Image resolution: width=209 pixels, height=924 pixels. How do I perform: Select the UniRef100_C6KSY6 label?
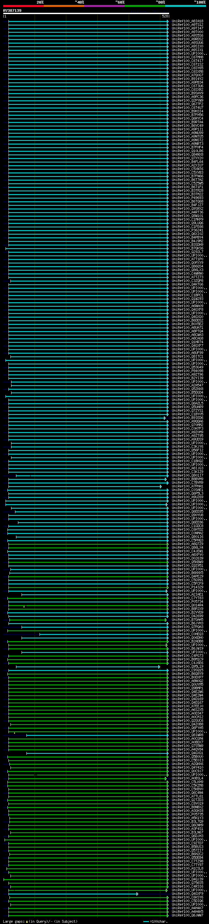[x=187, y=897]
